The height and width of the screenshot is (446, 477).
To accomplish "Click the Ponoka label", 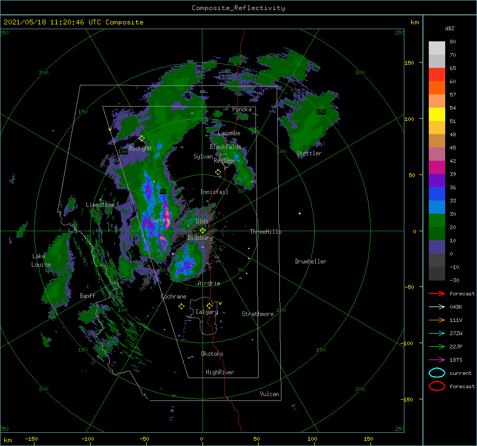I will point(242,109).
